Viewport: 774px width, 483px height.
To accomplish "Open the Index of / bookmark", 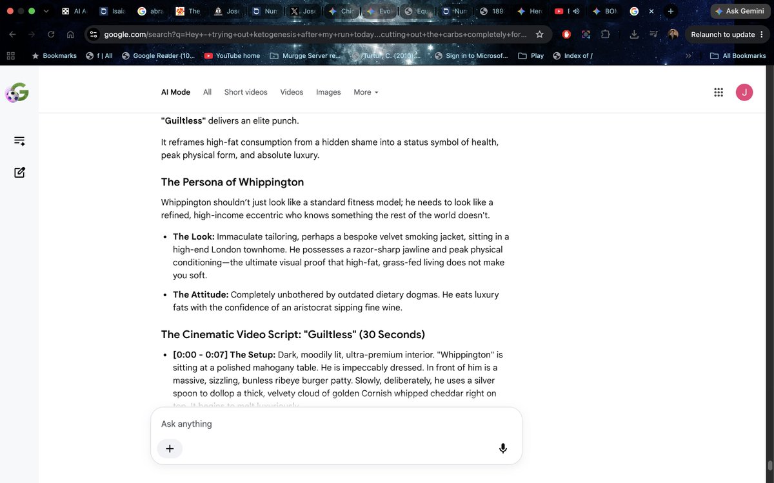I will point(572,55).
